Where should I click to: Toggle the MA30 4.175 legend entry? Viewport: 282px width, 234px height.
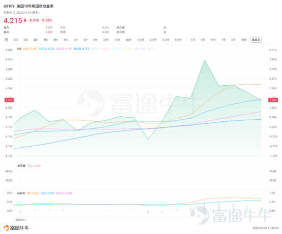click(x=81, y=49)
